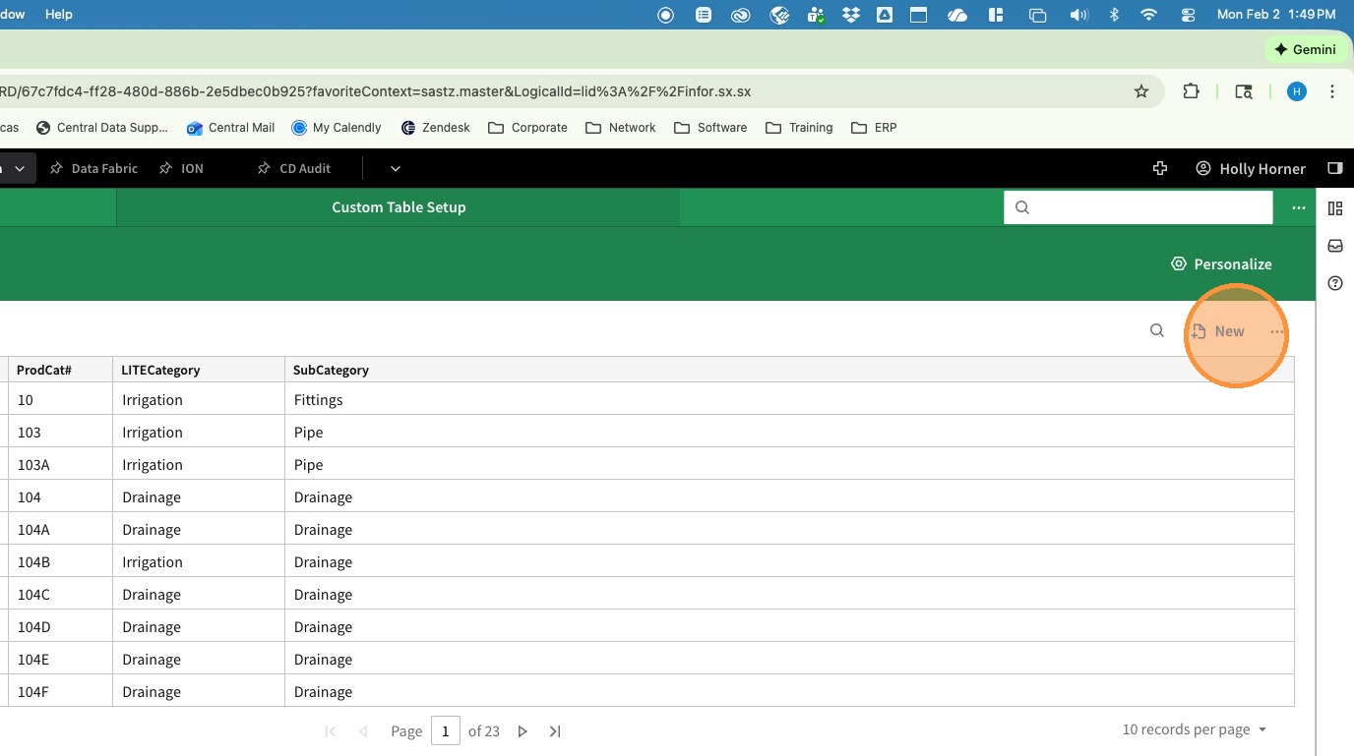Click the Gemini button in Chrome

coord(1305,49)
